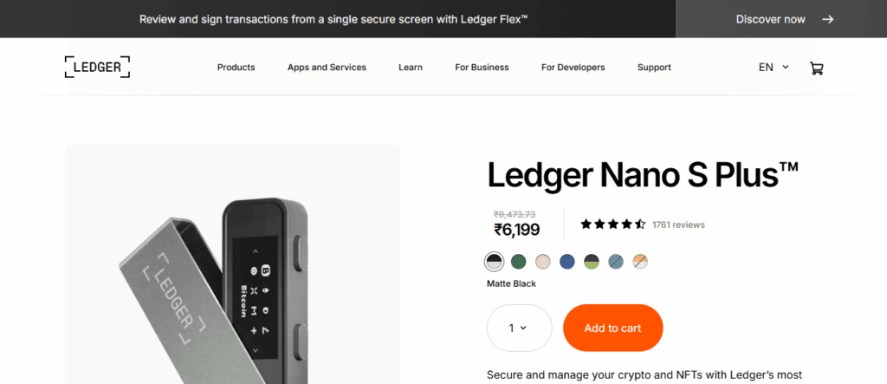Open the shopping cart icon
Screen dimensions: 887x384
coord(816,68)
